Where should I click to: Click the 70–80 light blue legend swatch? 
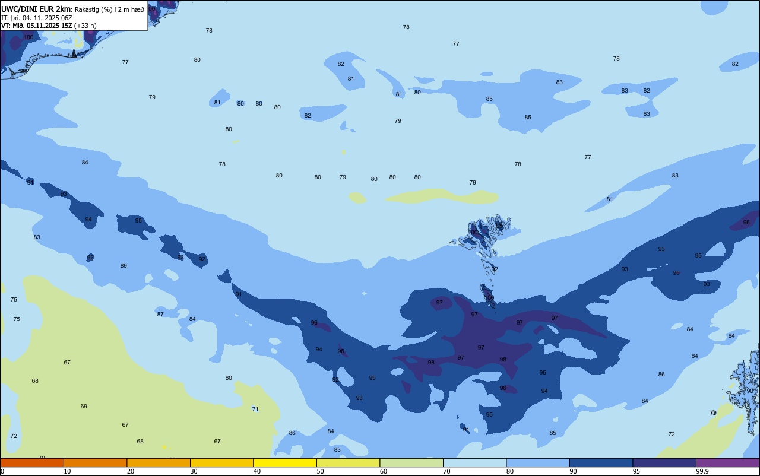click(x=474, y=462)
